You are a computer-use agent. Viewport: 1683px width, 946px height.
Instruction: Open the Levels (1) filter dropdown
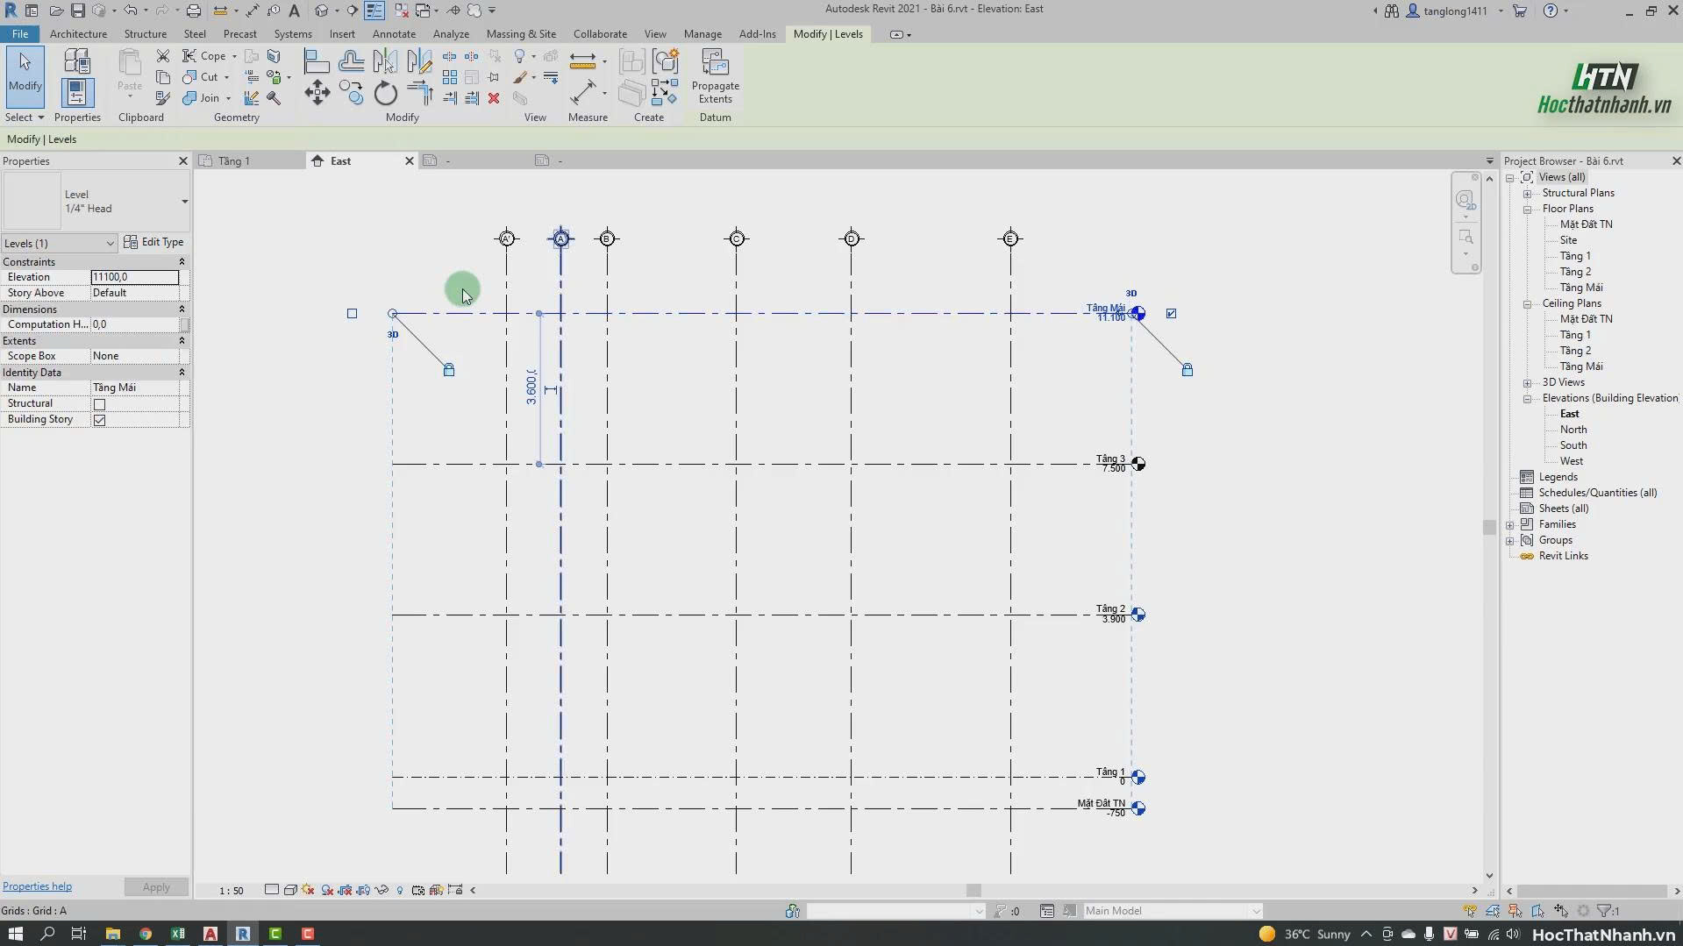tap(59, 243)
